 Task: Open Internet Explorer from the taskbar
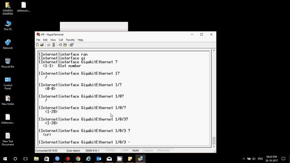(88, 159)
